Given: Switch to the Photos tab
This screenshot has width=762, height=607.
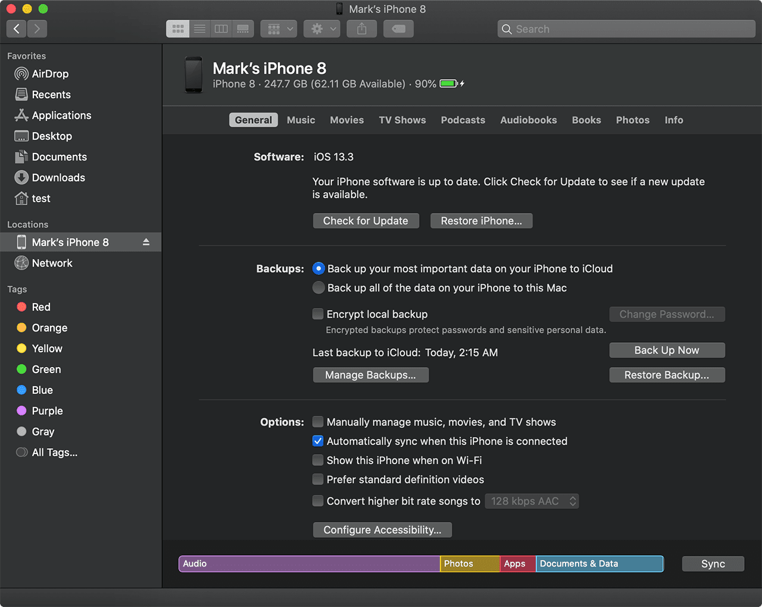Looking at the screenshot, I should pyautogui.click(x=632, y=120).
